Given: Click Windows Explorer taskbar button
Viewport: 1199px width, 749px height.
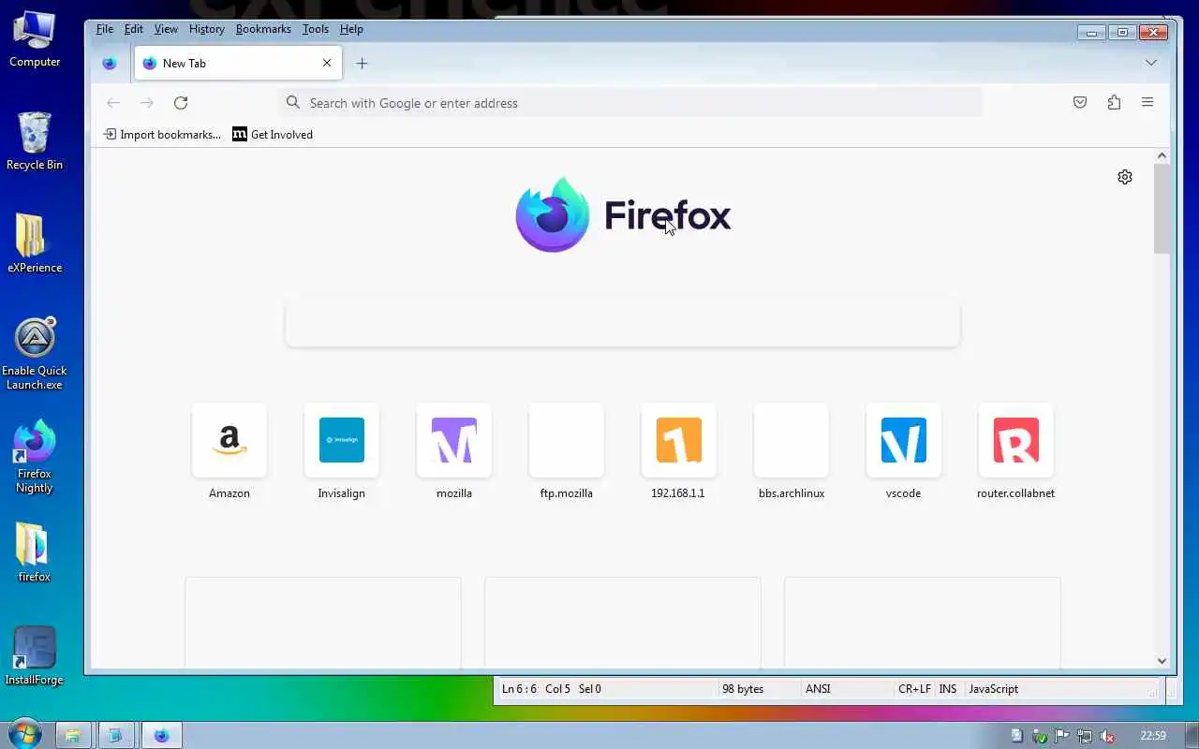Looking at the screenshot, I should click(x=72, y=735).
